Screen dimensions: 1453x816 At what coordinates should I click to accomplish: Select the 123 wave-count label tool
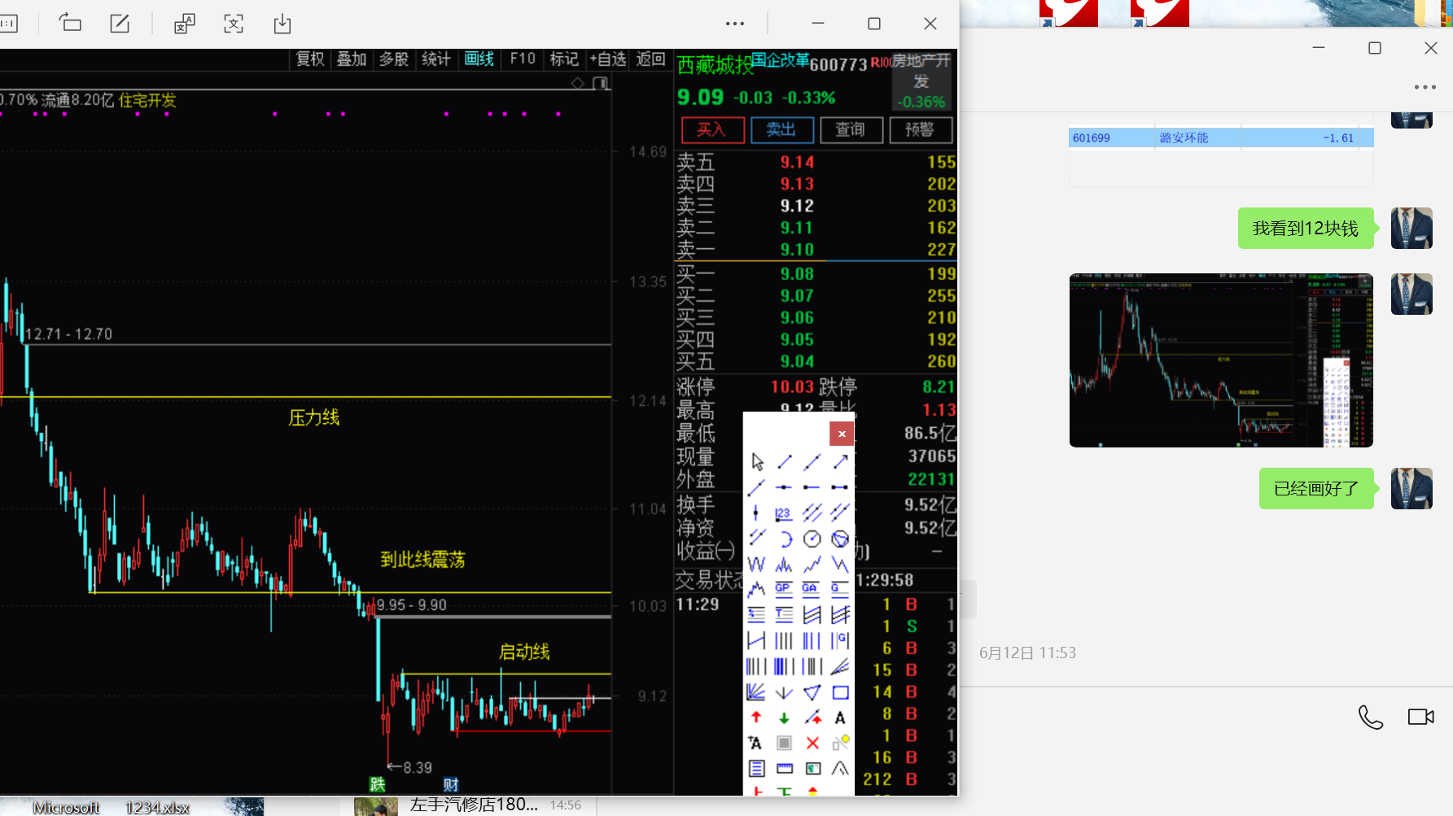(784, 513)
